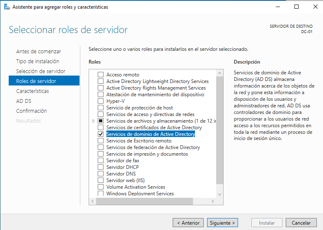Click the roles list scroll up arrow
Screen dimensions: 323x230
point(219,73)
